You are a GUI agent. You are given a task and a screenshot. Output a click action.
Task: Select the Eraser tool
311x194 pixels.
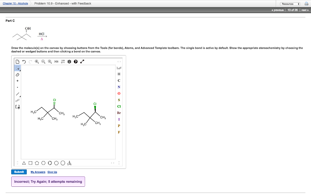(18, 74)
